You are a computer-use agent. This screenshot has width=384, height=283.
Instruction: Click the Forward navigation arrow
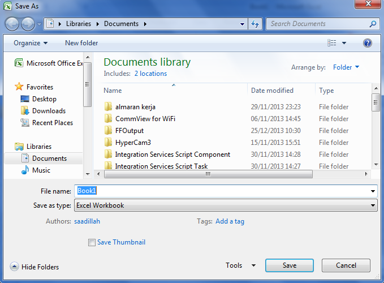28,24
